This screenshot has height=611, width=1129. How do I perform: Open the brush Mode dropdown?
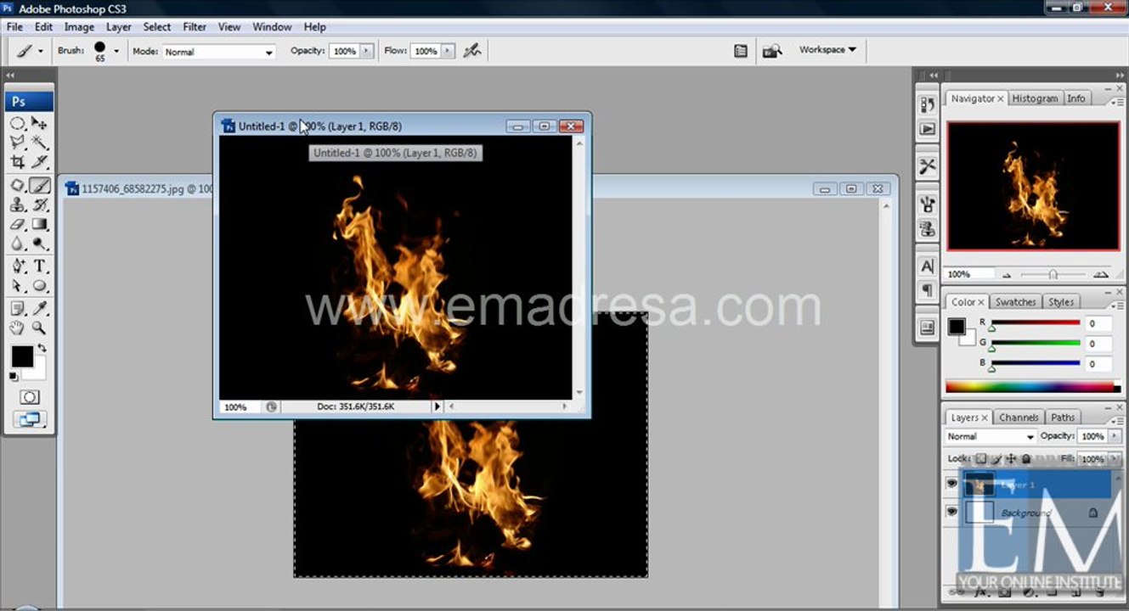coord(219,52)
